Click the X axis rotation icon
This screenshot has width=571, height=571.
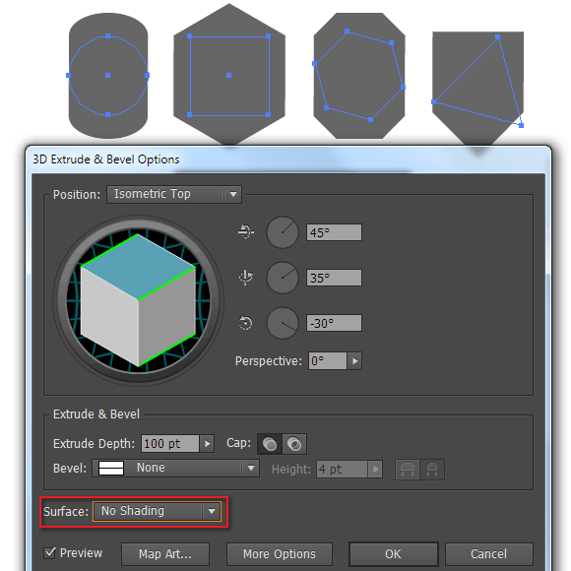[x=246, y=231]
